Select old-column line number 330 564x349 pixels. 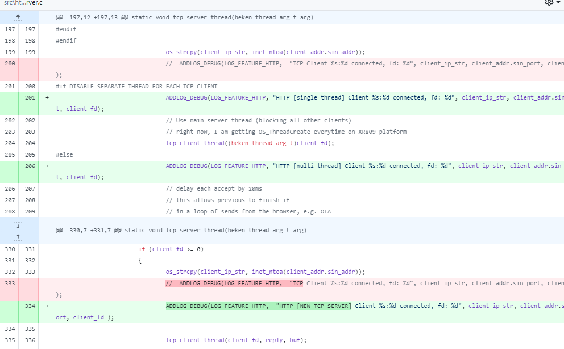click(10, 249)
